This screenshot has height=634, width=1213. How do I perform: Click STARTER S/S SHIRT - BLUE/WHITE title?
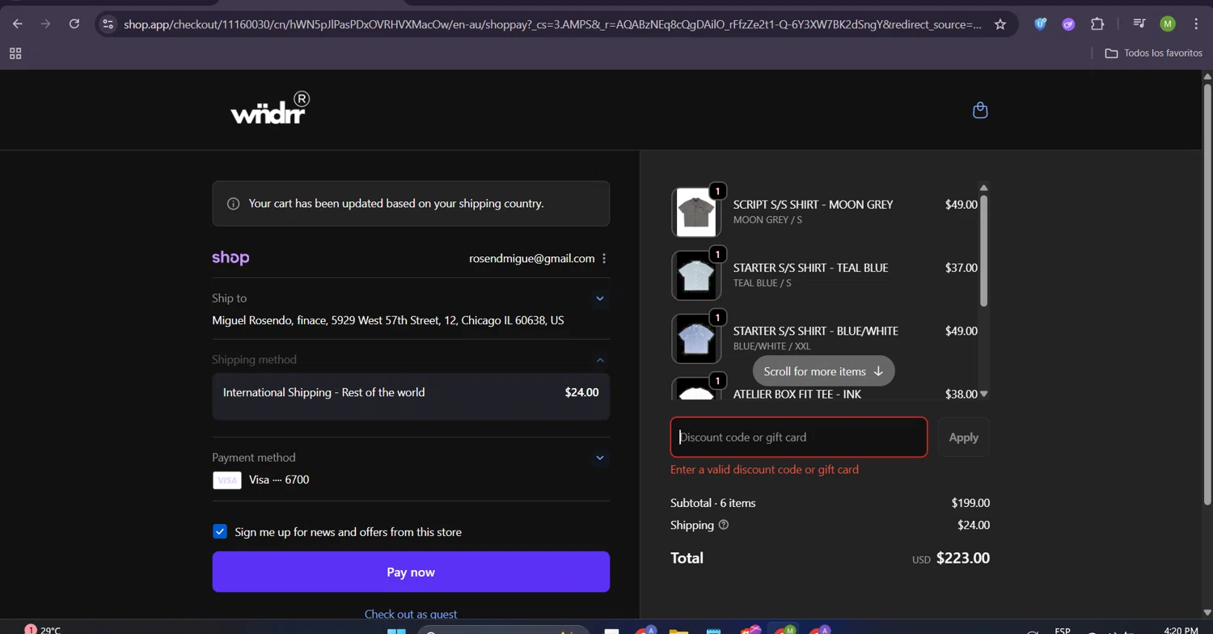point(816,331)
